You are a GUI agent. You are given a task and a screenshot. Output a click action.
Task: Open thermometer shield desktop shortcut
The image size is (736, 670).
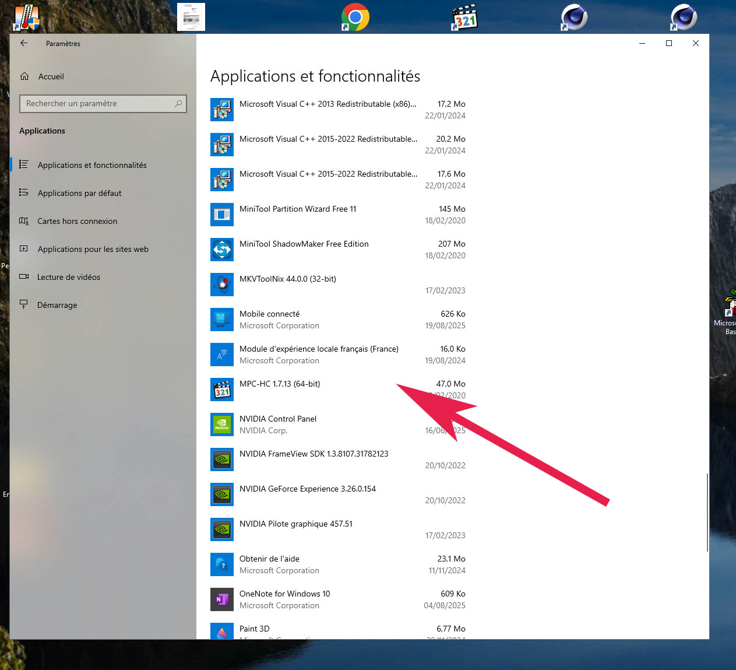26,17
